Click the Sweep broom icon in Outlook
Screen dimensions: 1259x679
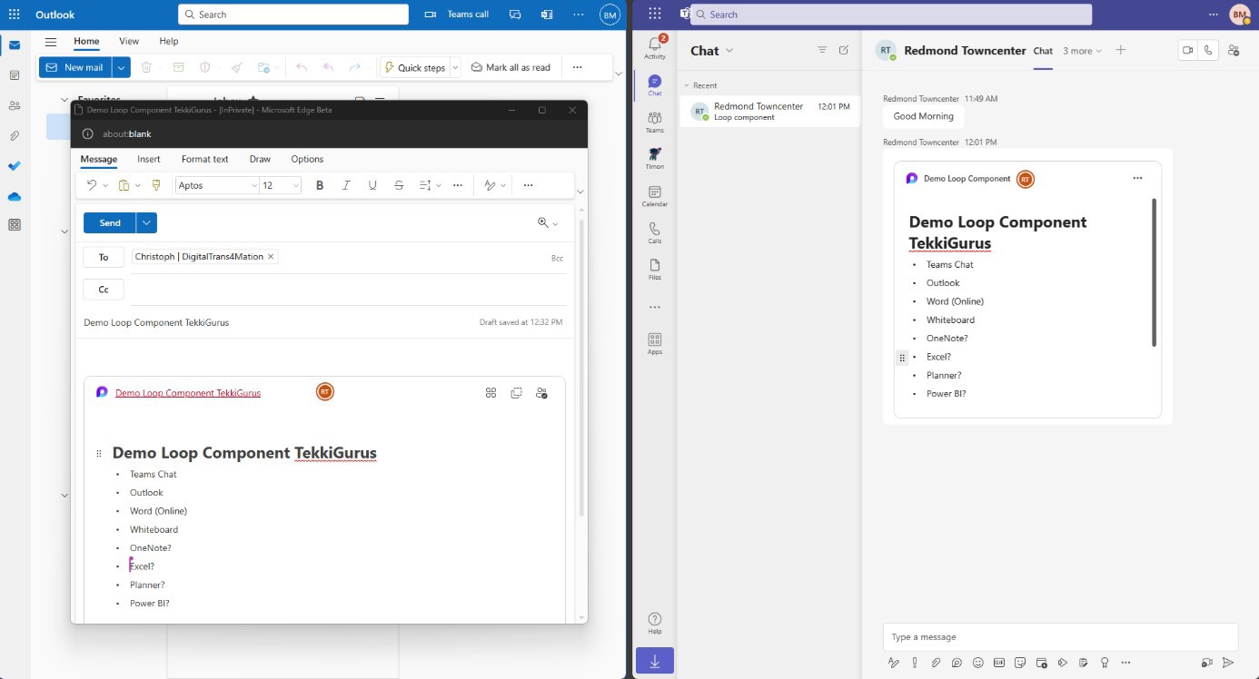[237, 67]
